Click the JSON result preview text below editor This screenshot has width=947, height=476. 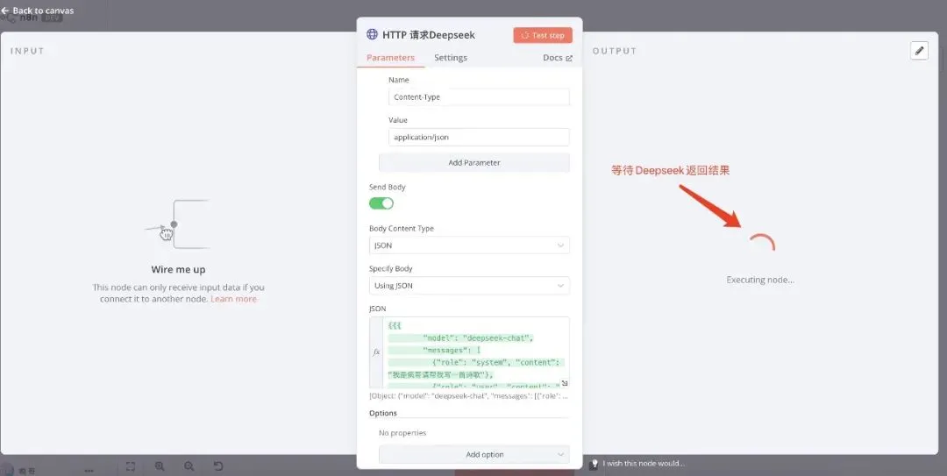pos(469,396)
